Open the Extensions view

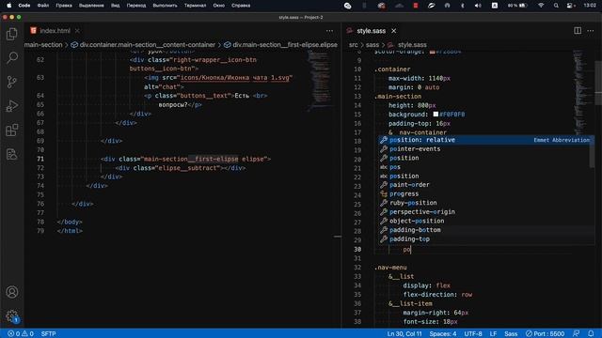12,130
